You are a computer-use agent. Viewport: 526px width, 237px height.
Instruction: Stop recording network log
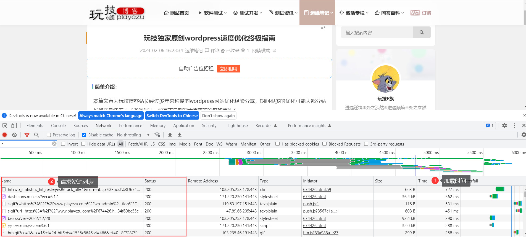point(5,135)
